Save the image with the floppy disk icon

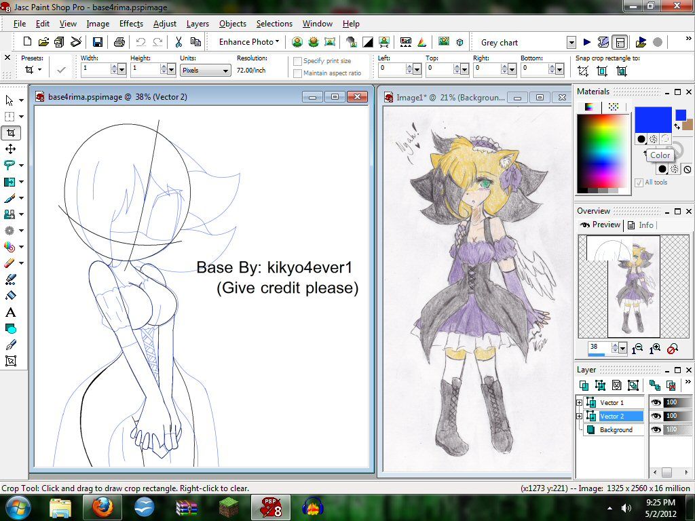point(98,42)
